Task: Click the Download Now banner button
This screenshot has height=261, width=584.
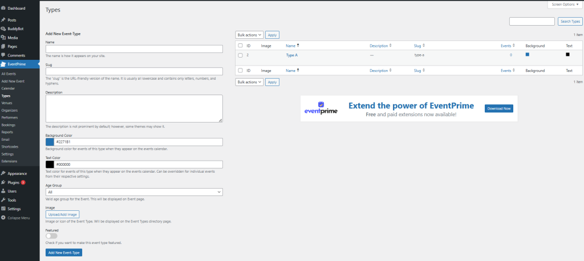Action: click(498, 108)
